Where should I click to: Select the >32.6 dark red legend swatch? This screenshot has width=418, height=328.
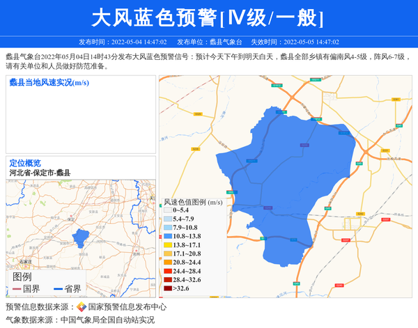(168, 288)
